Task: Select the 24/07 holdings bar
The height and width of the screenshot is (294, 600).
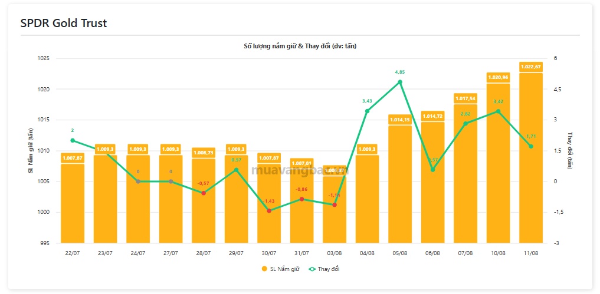Action: click(138, 199)
